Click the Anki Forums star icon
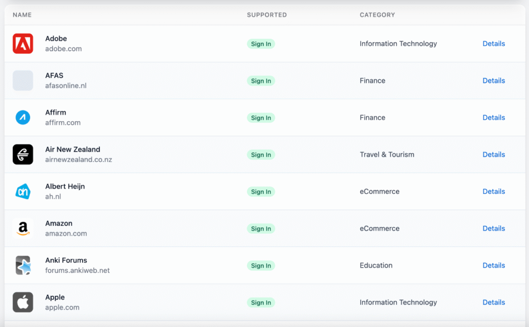Screen dimensions: 529x327 coord(23,266)
